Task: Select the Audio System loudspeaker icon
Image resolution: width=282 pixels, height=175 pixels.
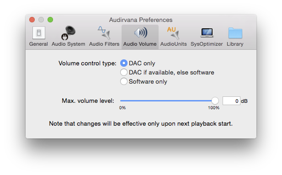Action: click(x=69, y=33)
